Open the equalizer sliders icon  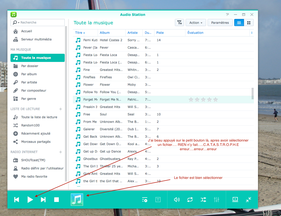[x=217, y=200]
